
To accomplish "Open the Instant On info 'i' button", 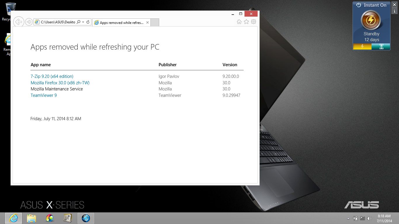I will tap(394, 11).
